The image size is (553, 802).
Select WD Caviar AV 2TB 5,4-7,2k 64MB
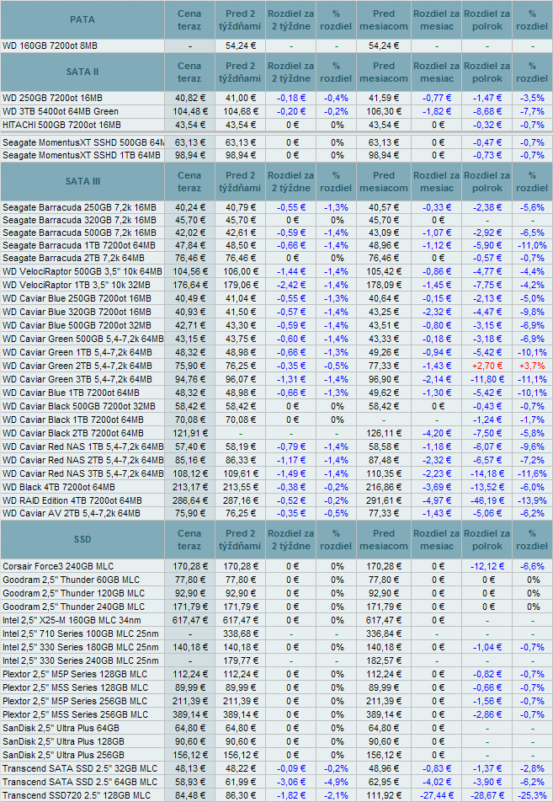[x=71, y=514]
